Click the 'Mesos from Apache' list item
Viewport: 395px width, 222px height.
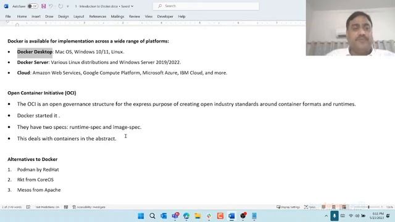[39, 190]
